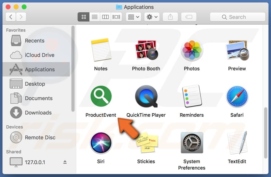271x177 pixels.
Task: Click the TextEdit name label
Action: point(237,162)
